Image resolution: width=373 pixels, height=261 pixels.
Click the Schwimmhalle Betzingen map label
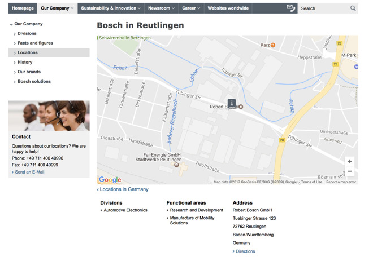pos(125,38)
